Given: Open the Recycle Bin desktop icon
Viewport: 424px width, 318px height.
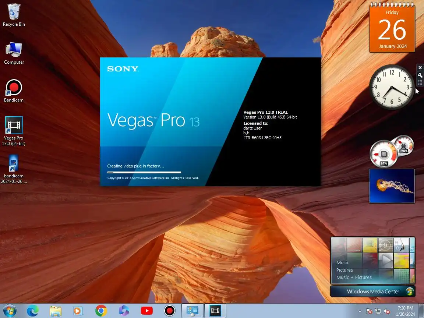Looking at the screenshot, I should (x=14, y=15).
